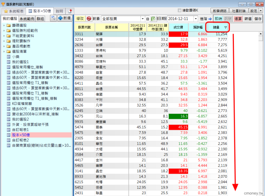Expand the 籌碼選股 folder

(4, 25)
